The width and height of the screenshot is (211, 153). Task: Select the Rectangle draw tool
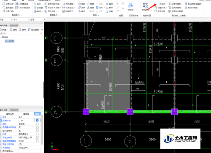pyautogui.click(x=123, y=8)
